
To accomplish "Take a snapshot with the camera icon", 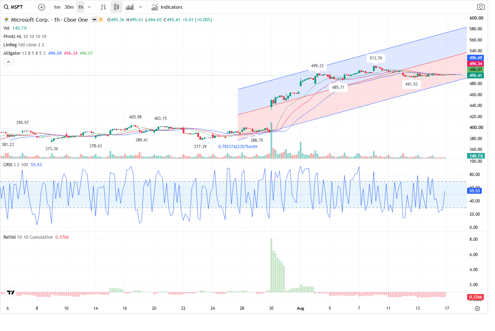I will pyautogui.click(x=481, y=7).
